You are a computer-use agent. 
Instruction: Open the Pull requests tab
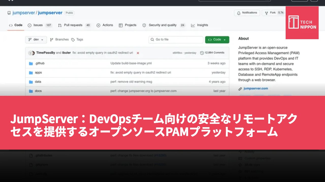[74, 25]
